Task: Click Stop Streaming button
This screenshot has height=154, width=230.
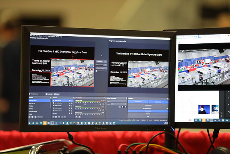Action: pyautogui.click(x=138, y=102)
